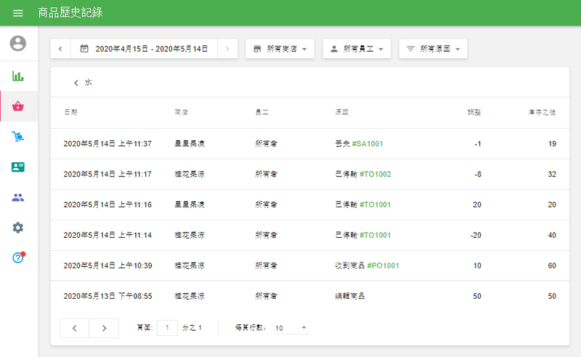This screenshot has height=357, width=581.
Task: Open the date range picker
Action: coord(144,49)
